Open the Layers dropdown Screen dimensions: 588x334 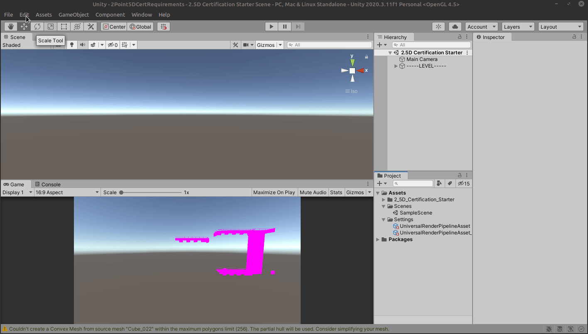[x=518, y=27]
